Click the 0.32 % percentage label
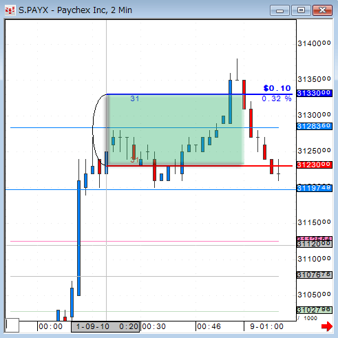Screen dimensions: 338x338 pyautogui.click(x=277, y=98)
